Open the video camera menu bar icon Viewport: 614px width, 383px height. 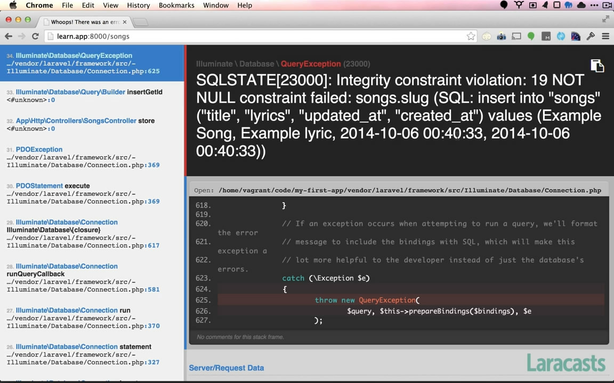point(607,5)
